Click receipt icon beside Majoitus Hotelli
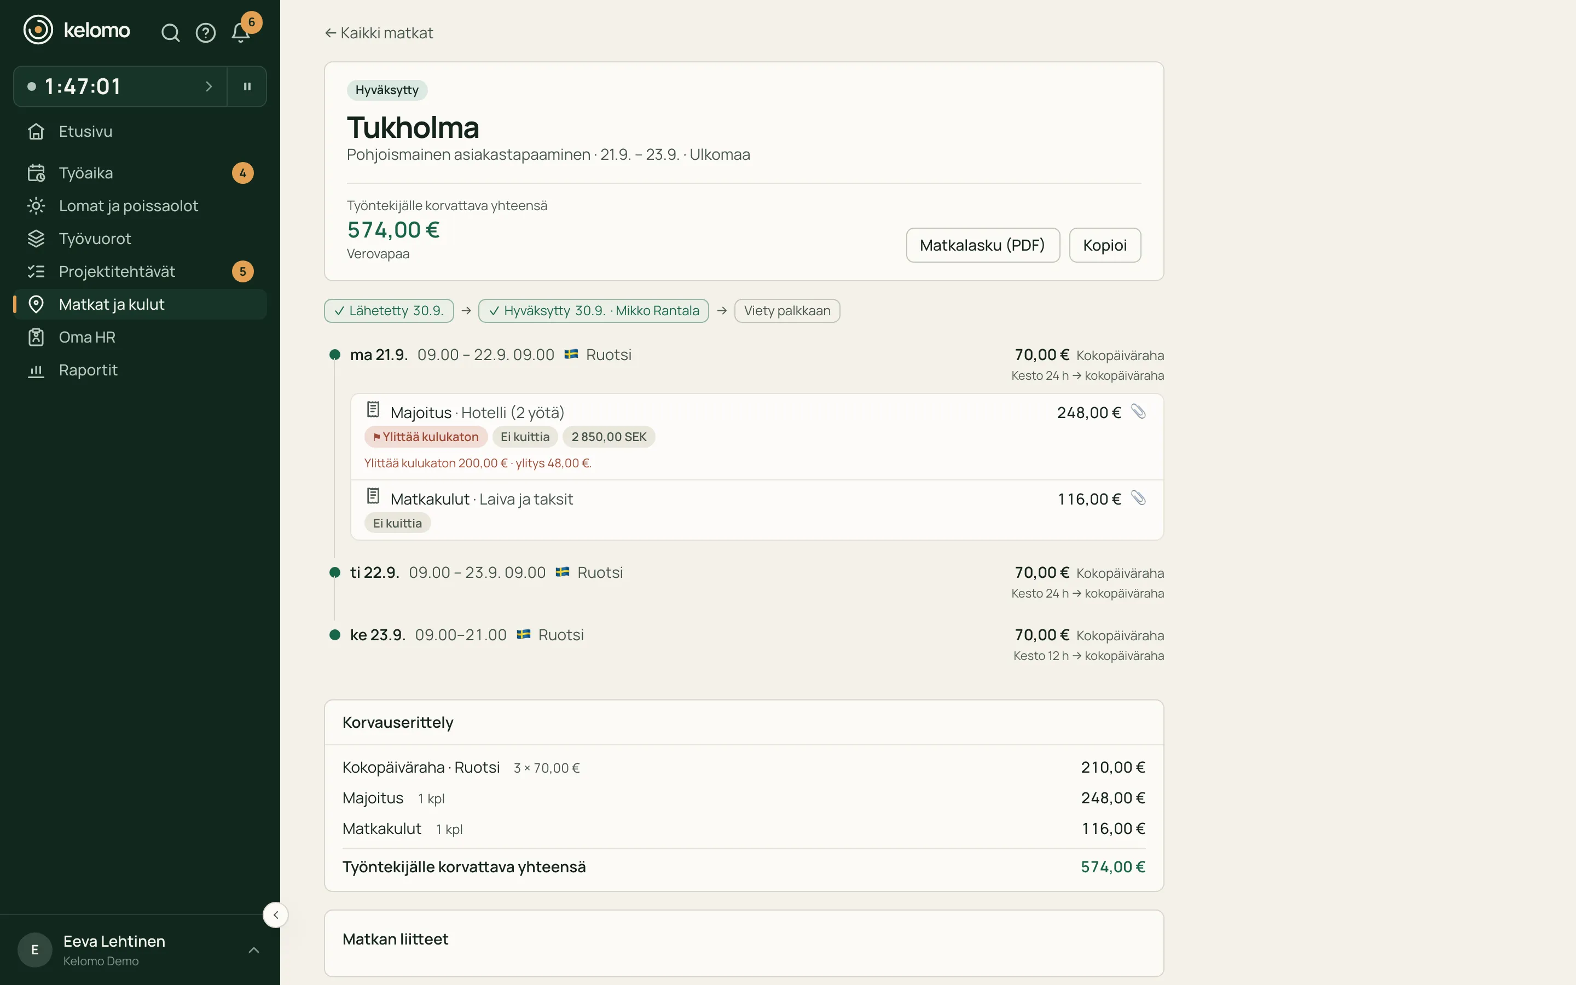This screenshot has width=1576, height=985. (x=373, y=410)
